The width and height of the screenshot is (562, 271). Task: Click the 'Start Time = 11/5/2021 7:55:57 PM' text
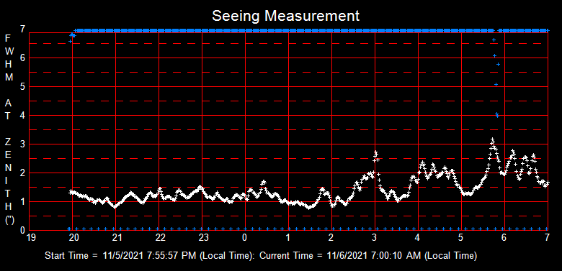click(120, 256)
